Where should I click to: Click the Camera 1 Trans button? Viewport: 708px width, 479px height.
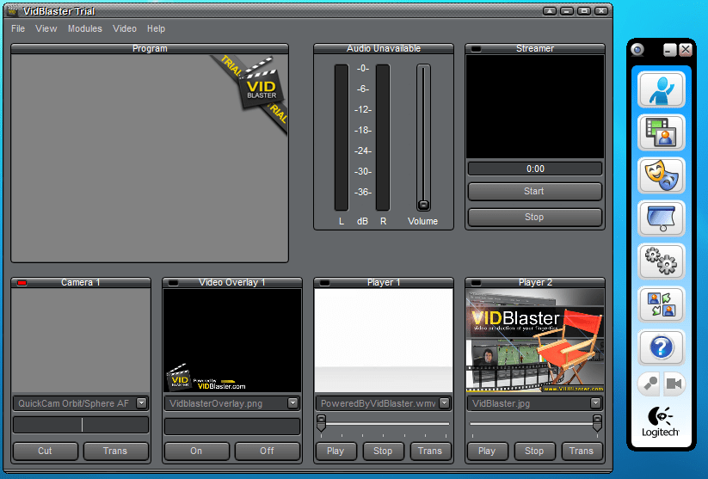(x=115, y=451)
